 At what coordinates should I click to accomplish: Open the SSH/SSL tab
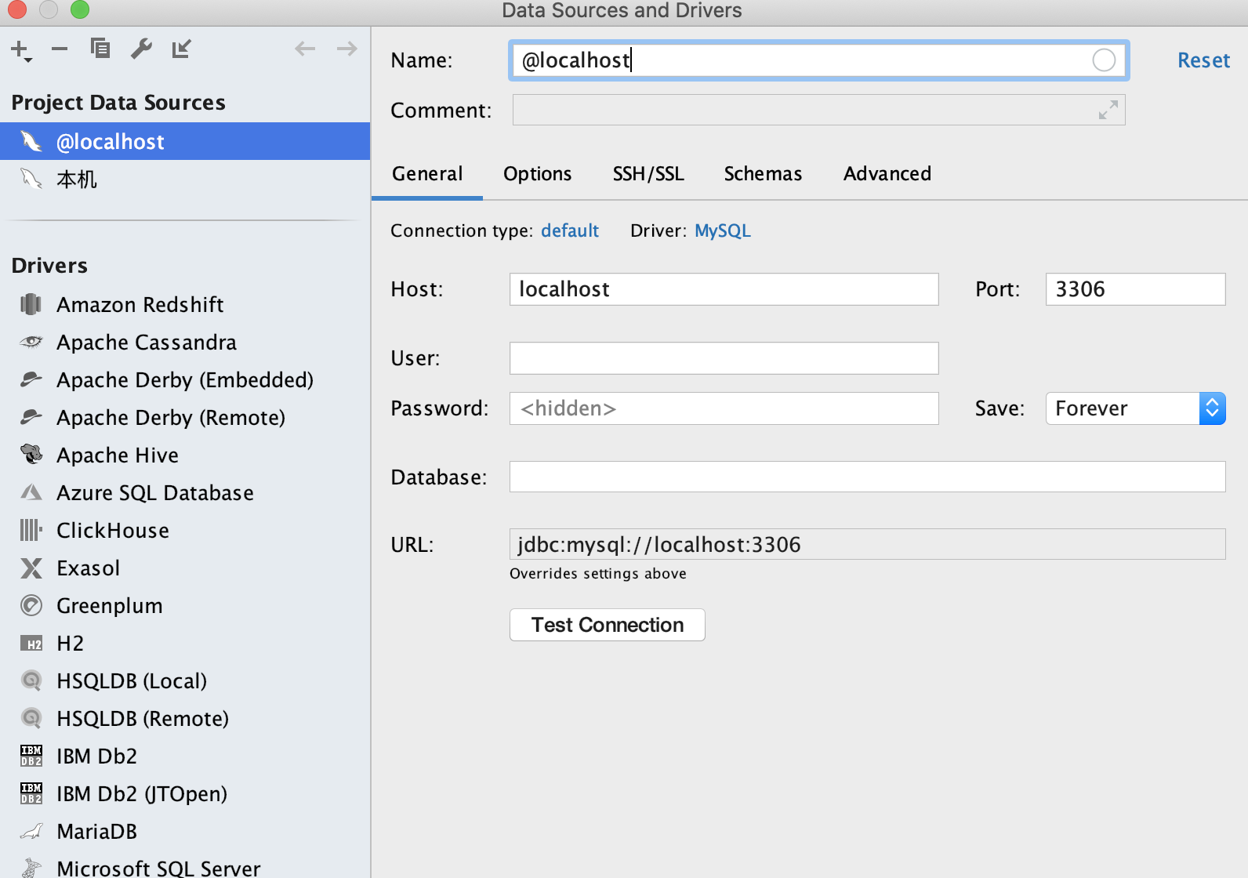click(x=648, y=173)
